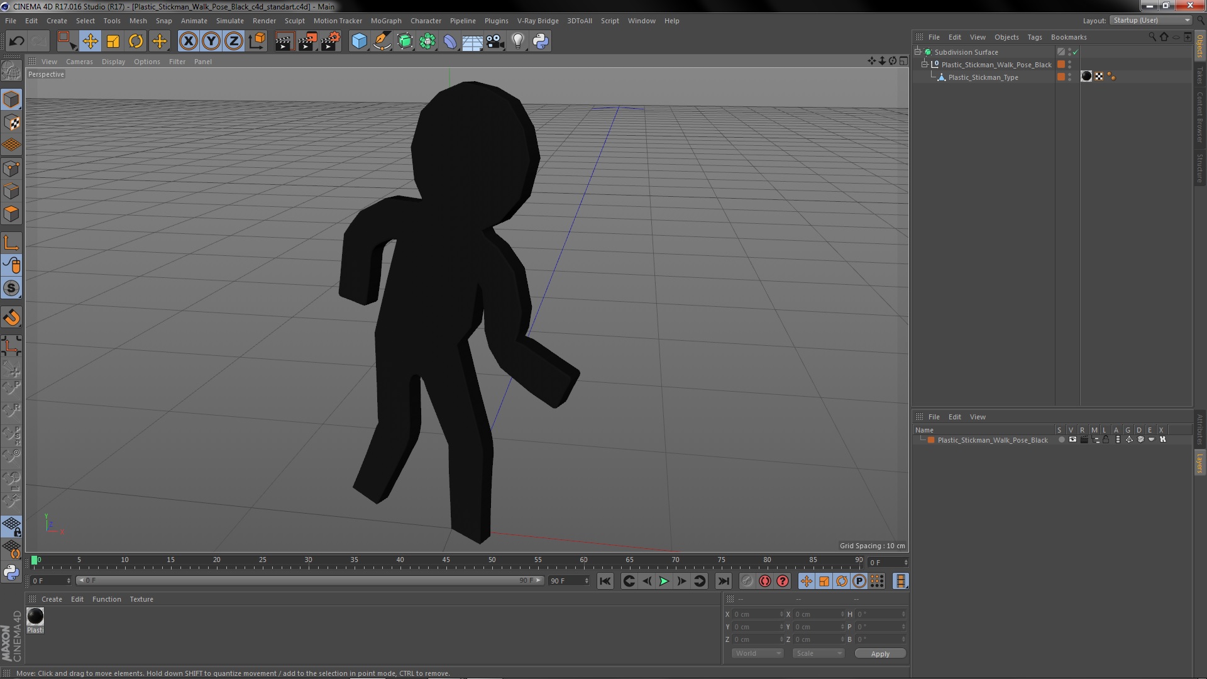Click the Apply button

(x=880, y=654)
